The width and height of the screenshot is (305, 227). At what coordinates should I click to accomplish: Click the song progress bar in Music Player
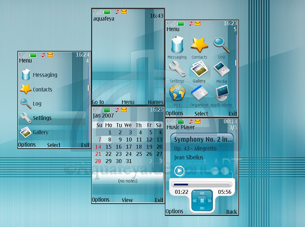[x=202, y=184]
